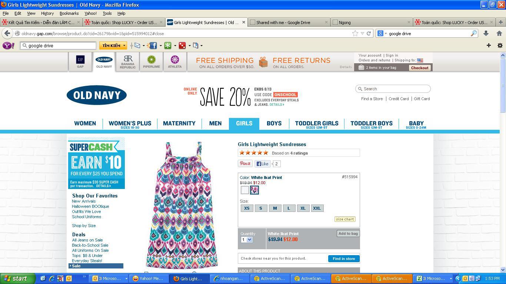This screenshot has width=506, height=284.
Task: Open the Quantity dropdown
Action: (247, 240)
